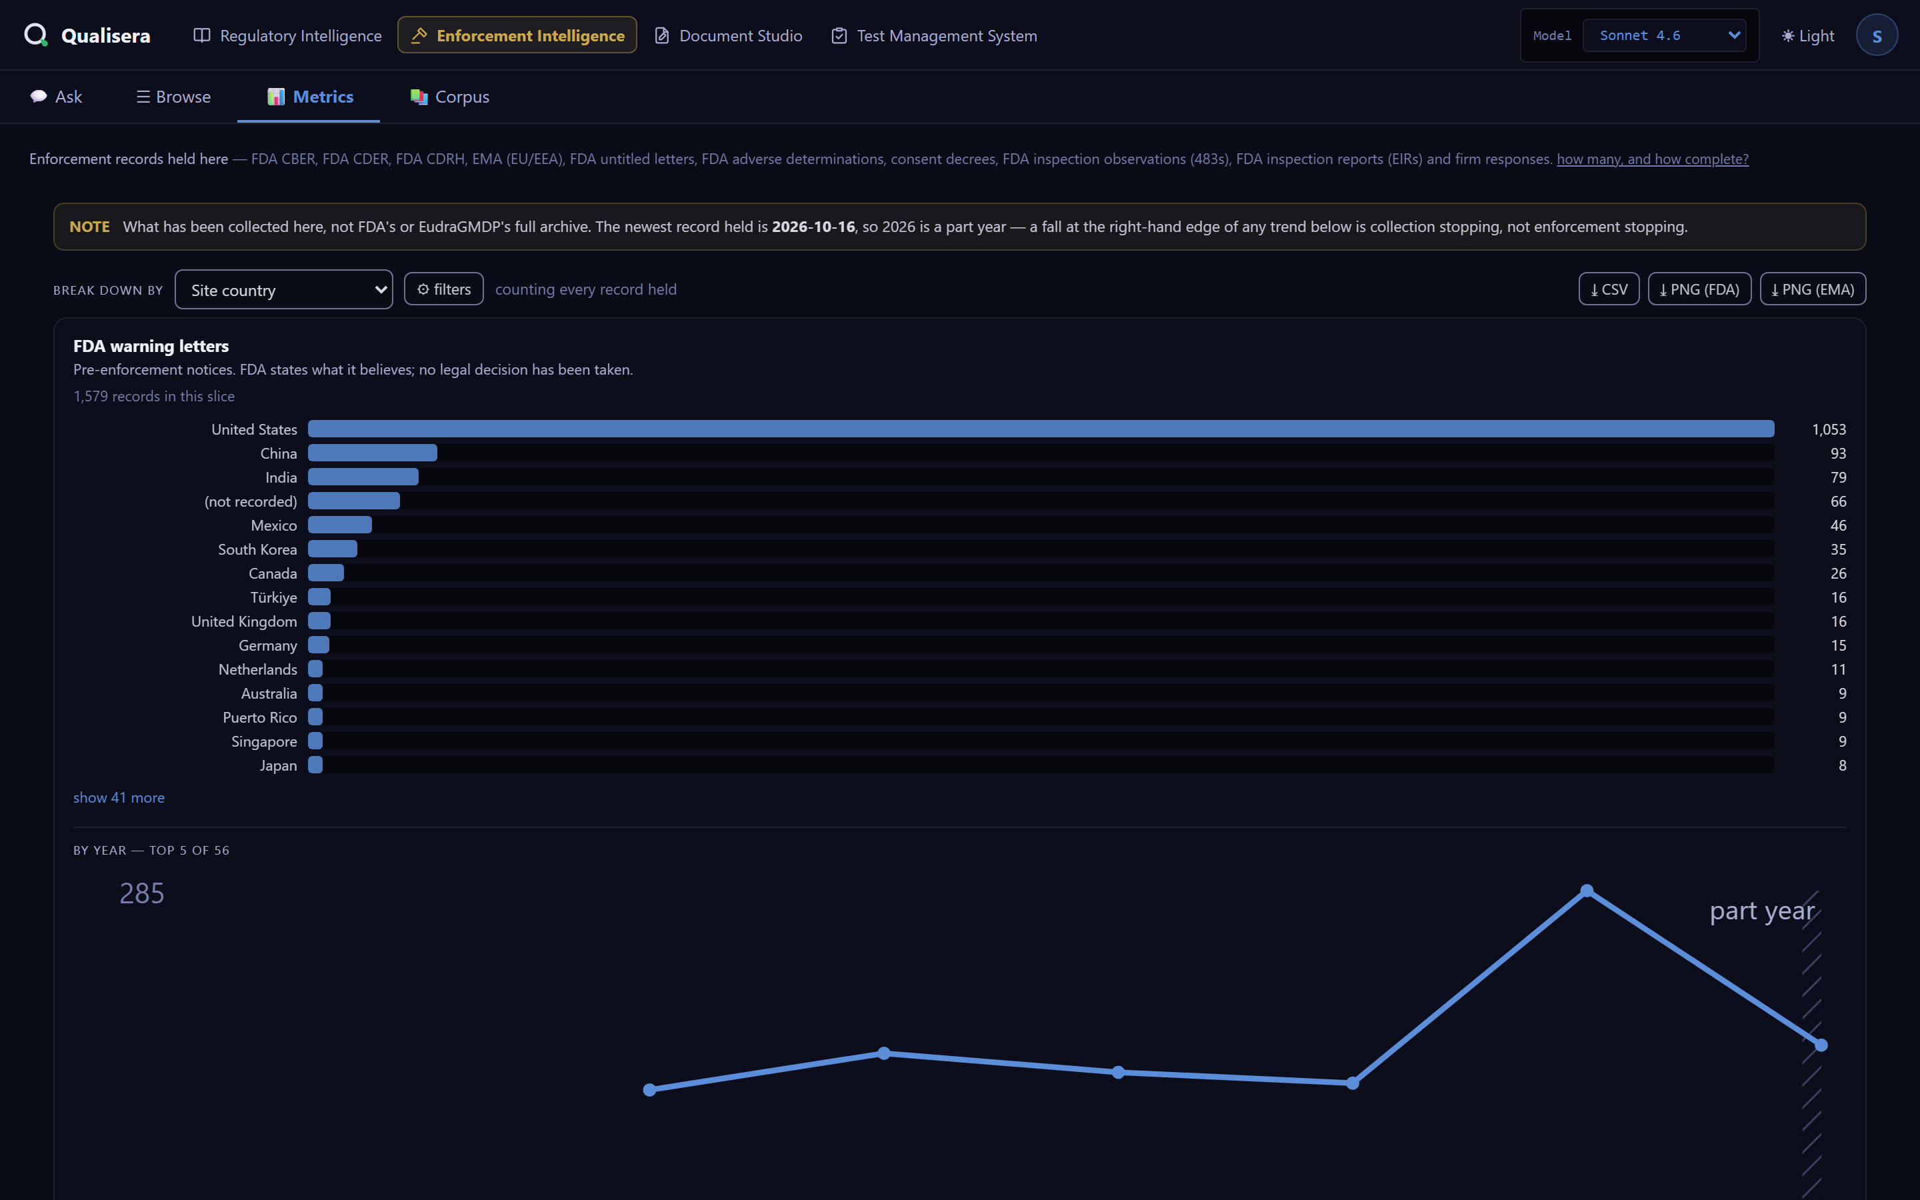Click the '285' axis value
The width and height of the screenshot is (1920, 1200).
(142, 893)
